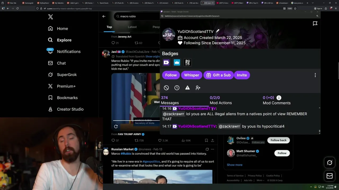Viewport: 339px width, 190px height.
Task: Open the Terms of Service link
Action: (235, 176)
